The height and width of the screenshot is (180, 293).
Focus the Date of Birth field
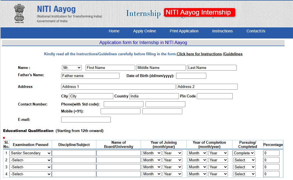[x=191, y=76]
